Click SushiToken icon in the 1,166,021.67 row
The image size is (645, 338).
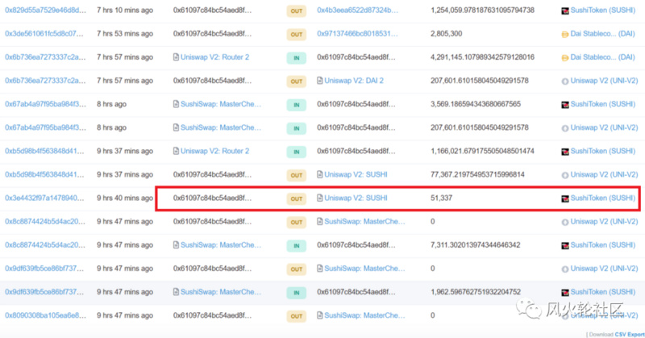[565, 152]
